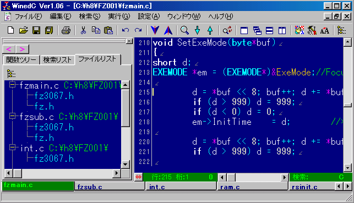
Task: Open replace with magnifier and arrows icon
Action: click(227, 30)
